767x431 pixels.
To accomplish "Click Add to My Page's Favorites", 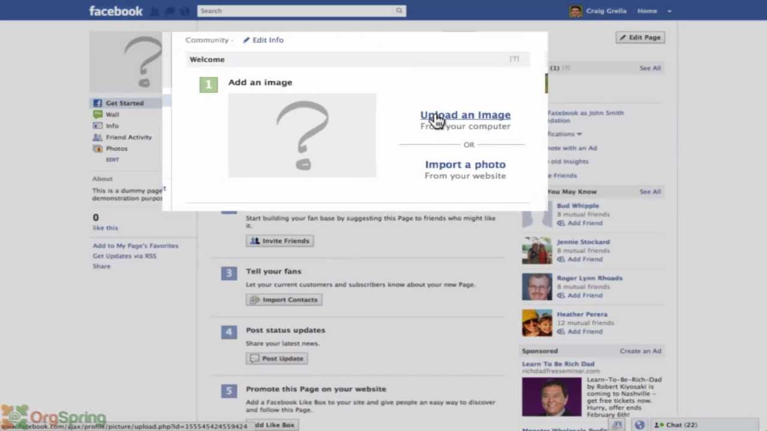I will click(135, 245).
